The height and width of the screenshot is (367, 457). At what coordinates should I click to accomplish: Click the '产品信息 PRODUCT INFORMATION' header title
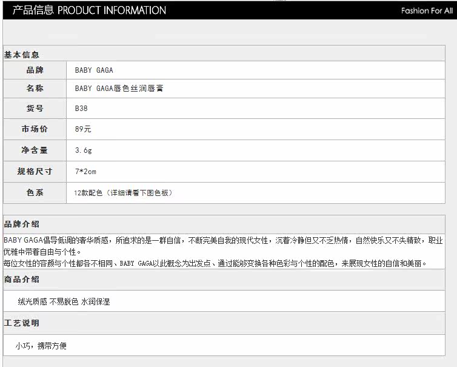(89, 10)
